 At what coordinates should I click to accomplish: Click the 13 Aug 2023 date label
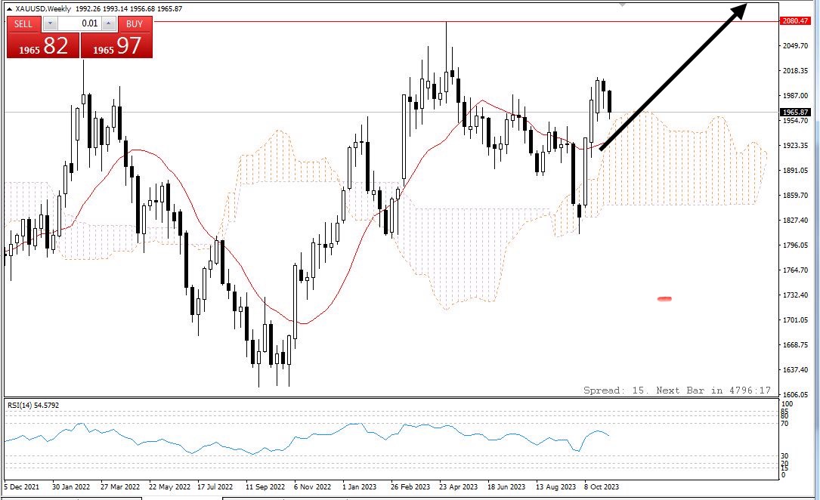(x=555, y=487)
